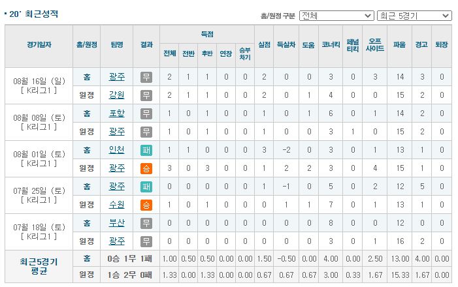This screenshot has width=458, height=287.
Task: Click the 최근5경기 평균 summary label
Action: pyautogui.click(x=39, y=266)
